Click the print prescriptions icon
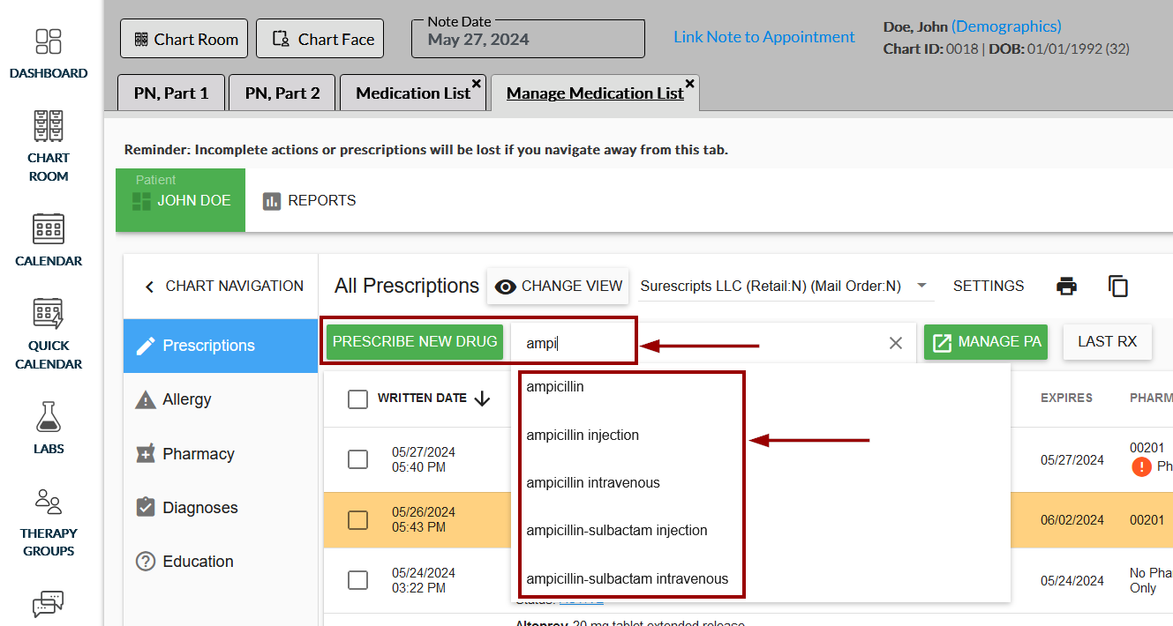The image size is (1173, 626). click(1066, 287)
